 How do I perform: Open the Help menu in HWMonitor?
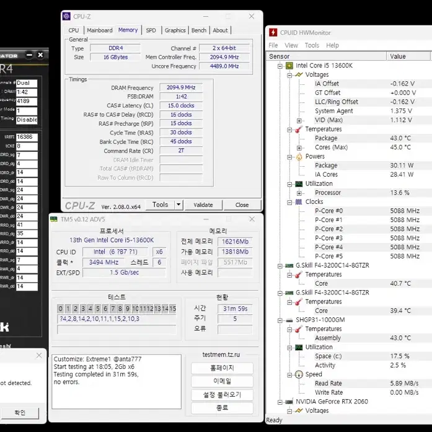pyautogui.click(x=332, y=45)
